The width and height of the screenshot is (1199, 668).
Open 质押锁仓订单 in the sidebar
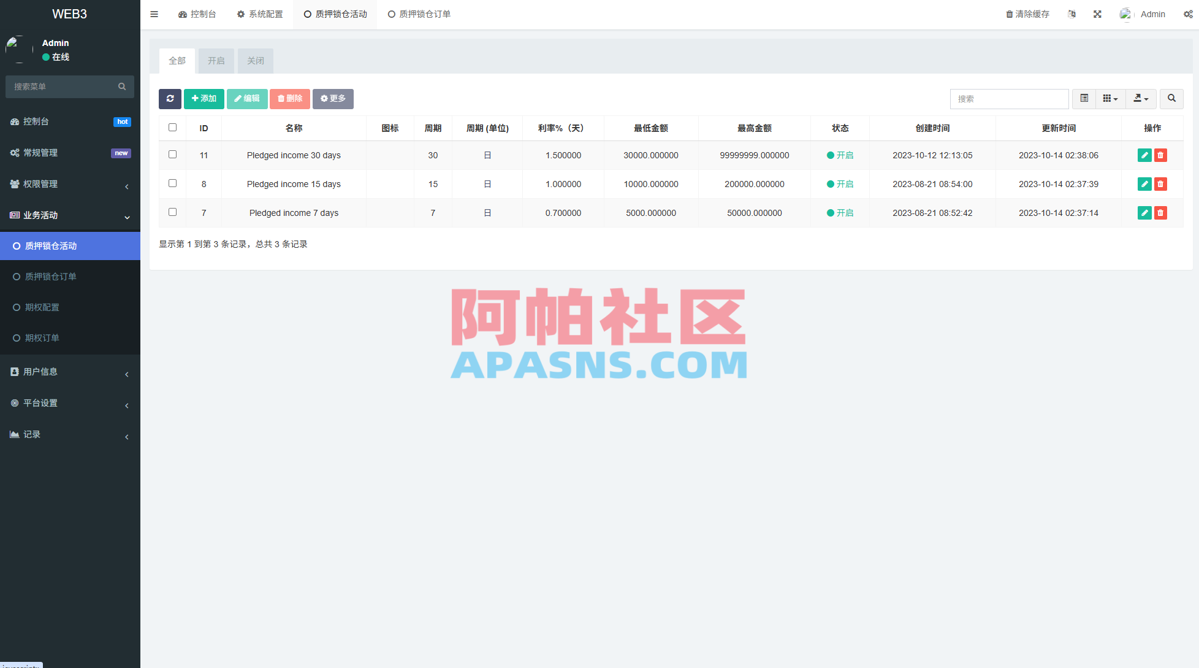[x=70, y=277]
